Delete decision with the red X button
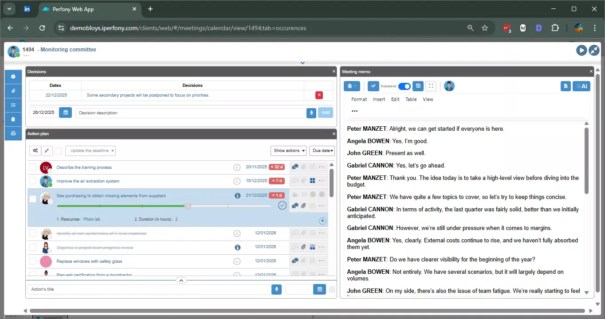This screenshot has width=605, height=319. [319, 95]
